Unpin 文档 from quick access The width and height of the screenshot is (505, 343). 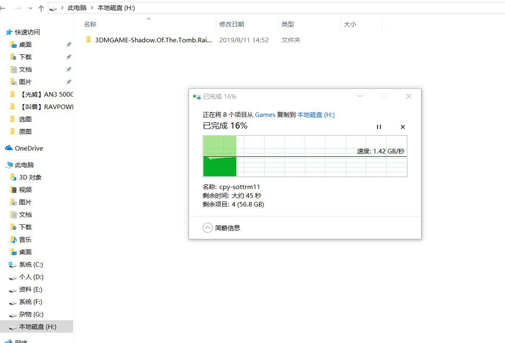coord(69,69)
